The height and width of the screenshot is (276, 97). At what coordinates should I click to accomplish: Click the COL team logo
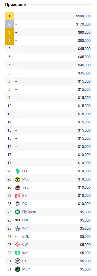point(18,236)
